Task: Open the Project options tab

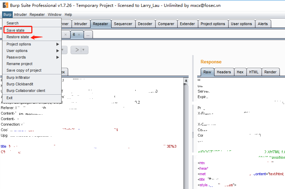Action: 213,24
